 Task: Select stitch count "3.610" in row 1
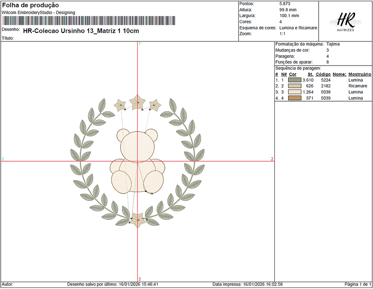coord(308,80)
